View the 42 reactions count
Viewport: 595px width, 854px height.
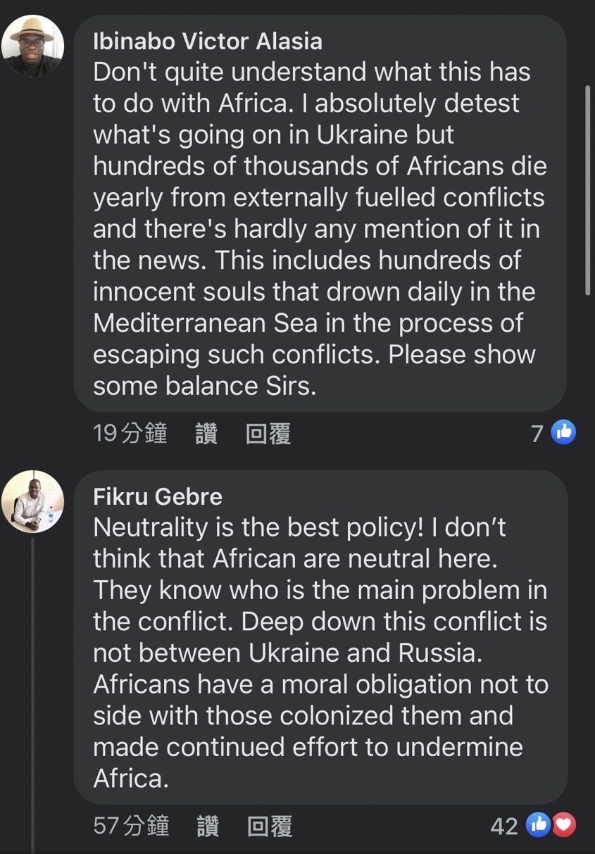pyautogui.click(x=504, y=825)
